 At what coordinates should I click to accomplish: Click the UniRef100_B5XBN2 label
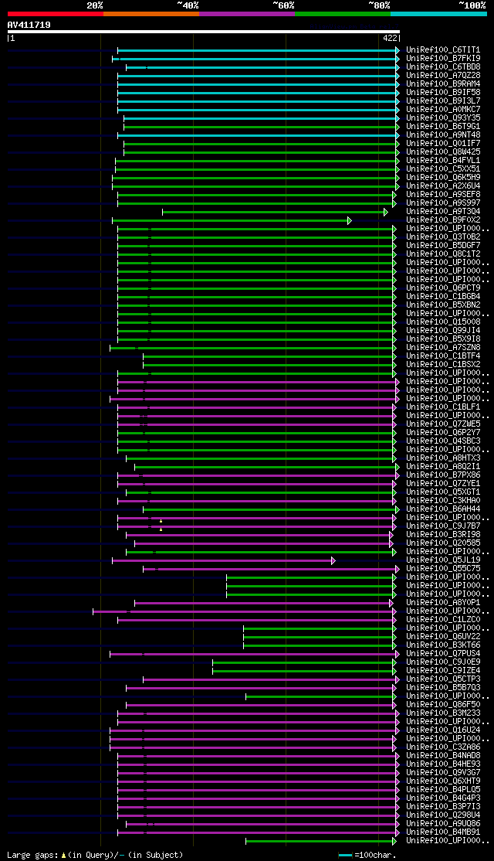tap(444, 305)
